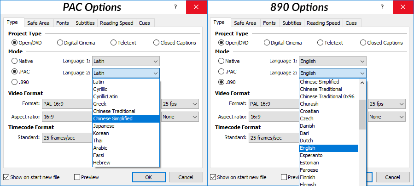The width and height of the screenshot is (414, 186).
Task: Switch to Safe Area tab in PAC Options
Action: click(x=38, y=23)
